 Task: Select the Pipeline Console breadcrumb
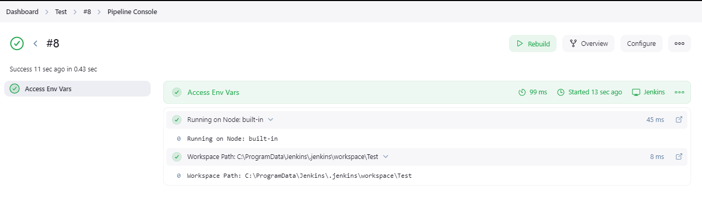pos(132,11)
